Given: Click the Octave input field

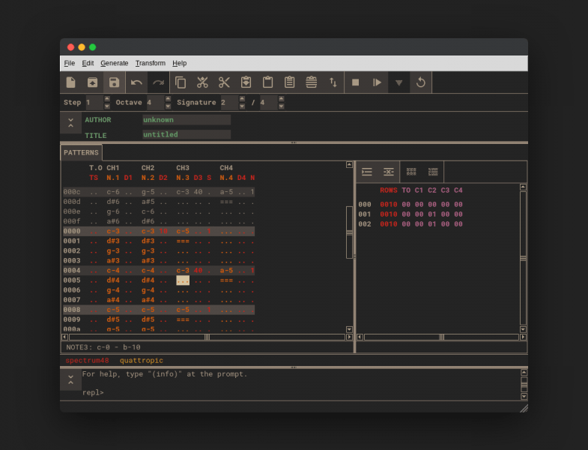Looking at the screenshot, I should pos(155,103).
